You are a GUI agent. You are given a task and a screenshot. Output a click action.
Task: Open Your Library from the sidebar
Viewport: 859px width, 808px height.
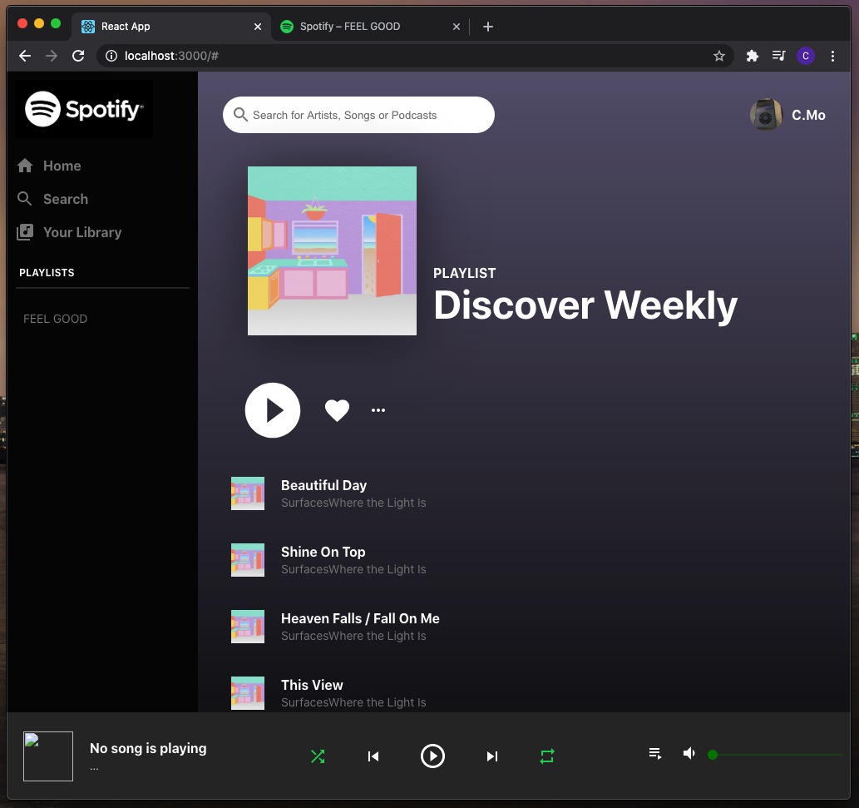tap(69, 232)
